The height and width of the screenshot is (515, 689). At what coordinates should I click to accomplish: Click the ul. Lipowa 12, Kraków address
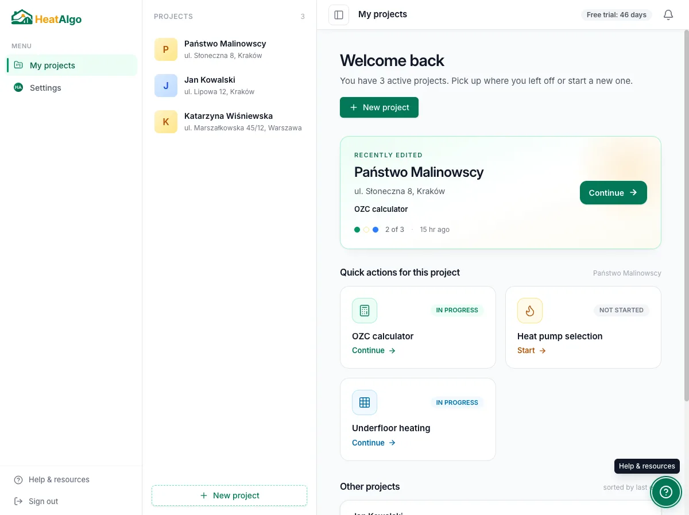[x=219, y=92]
